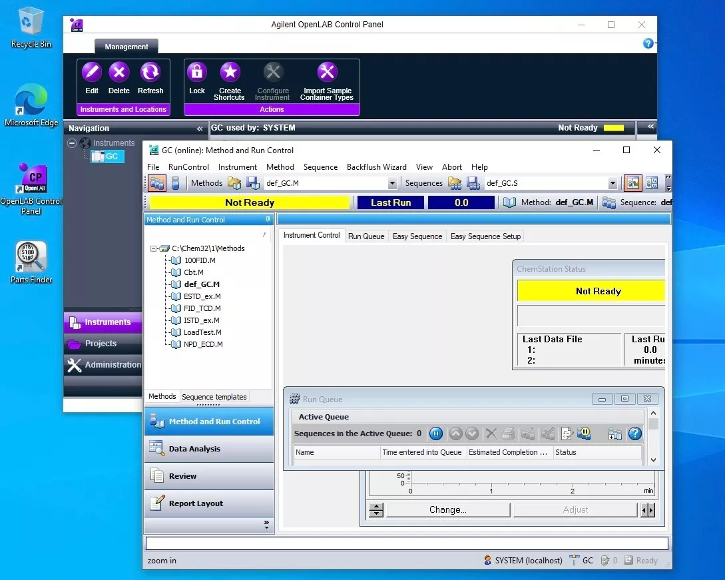Toggle the sampling diagram view icon
Screen dimensions: 725x580
tap(632, 183)
